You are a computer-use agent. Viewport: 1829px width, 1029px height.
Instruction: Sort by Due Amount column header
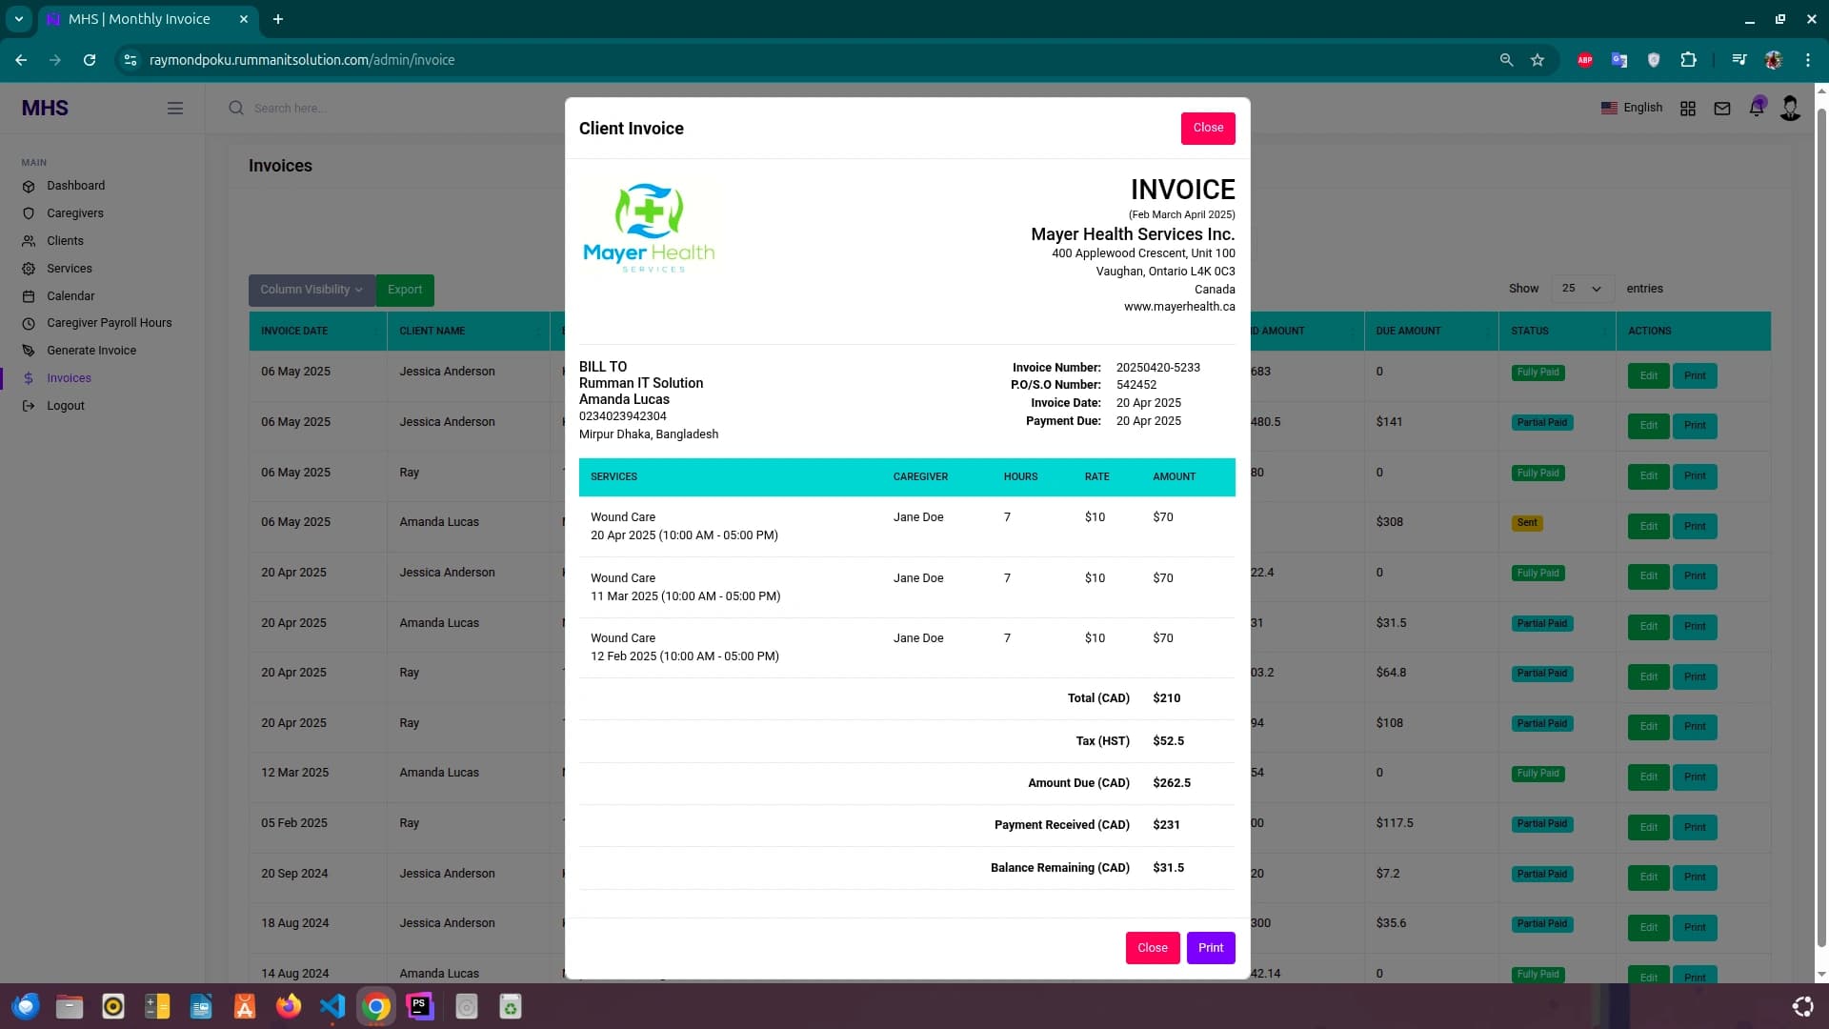[x=1431, y=331]
